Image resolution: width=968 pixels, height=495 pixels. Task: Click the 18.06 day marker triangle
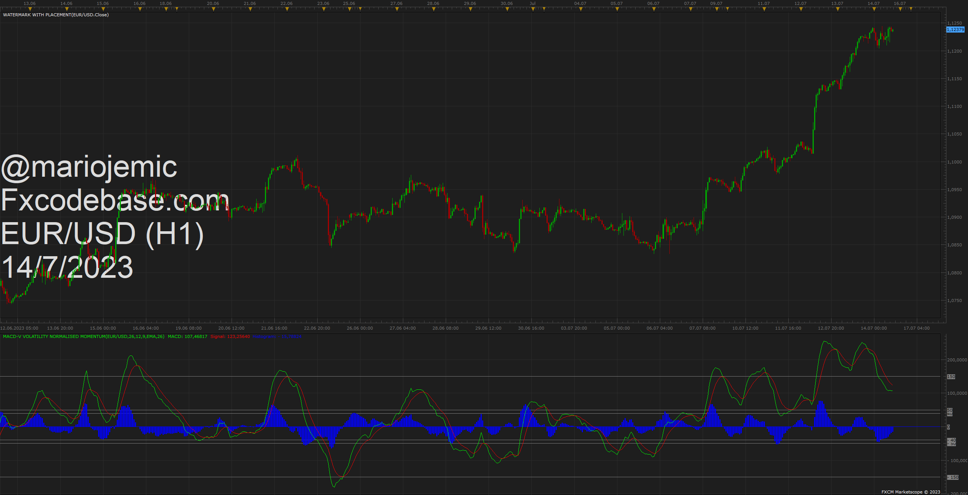(x=166, y=9)
